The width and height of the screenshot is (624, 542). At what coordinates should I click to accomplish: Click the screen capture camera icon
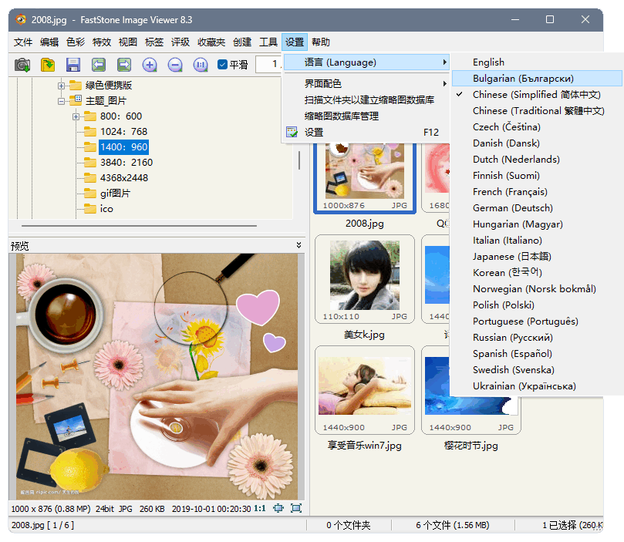pyautogui.click(x=22, y=65)
